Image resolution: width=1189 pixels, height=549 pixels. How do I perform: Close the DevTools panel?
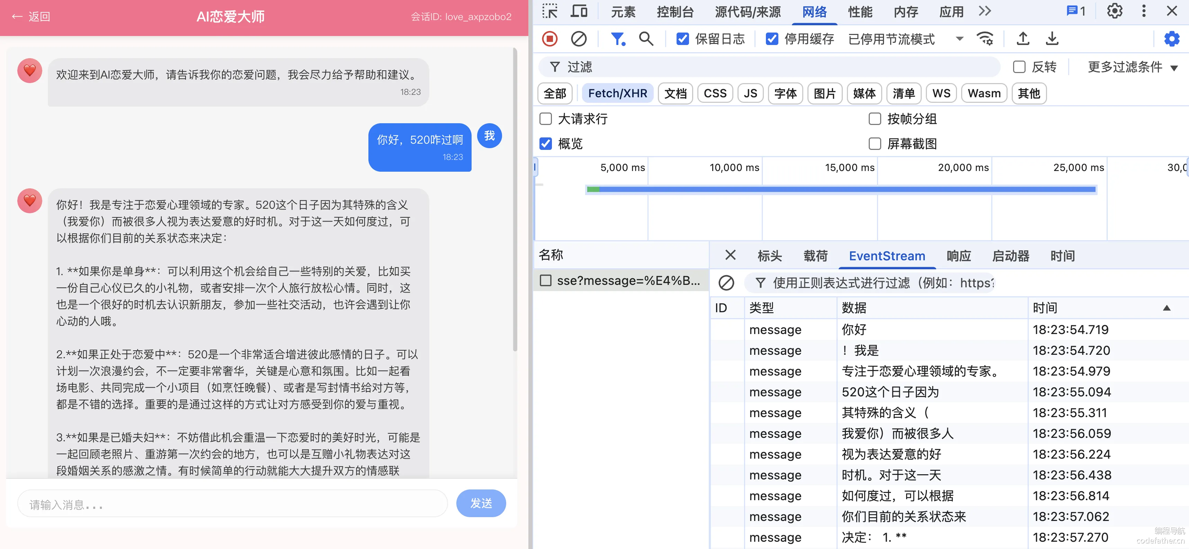tap(1171, 11)
